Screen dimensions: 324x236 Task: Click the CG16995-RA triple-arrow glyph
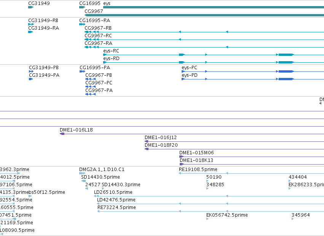click(82, 24)
